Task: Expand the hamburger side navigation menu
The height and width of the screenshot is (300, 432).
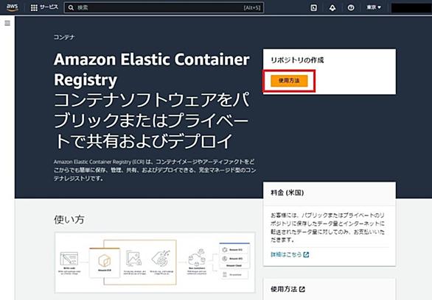Action: pos(7,23)
